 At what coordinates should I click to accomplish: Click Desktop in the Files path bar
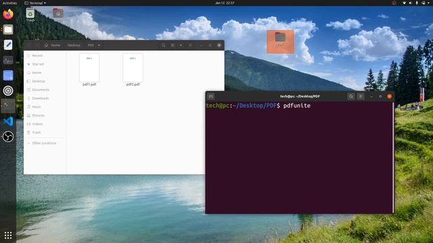(74, 45)
